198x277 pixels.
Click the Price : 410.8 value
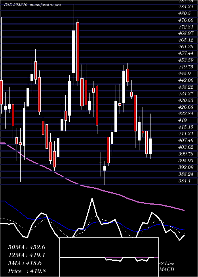tap(27, 271)
